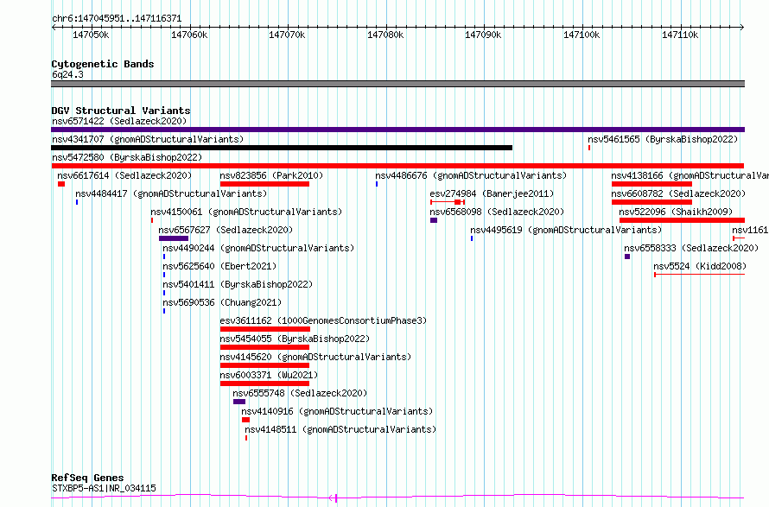This screenshot has width=769, height=507.
Task: Open nsv6558333 (Sedlazeck2020) label
Action: (x=691, y=248)
